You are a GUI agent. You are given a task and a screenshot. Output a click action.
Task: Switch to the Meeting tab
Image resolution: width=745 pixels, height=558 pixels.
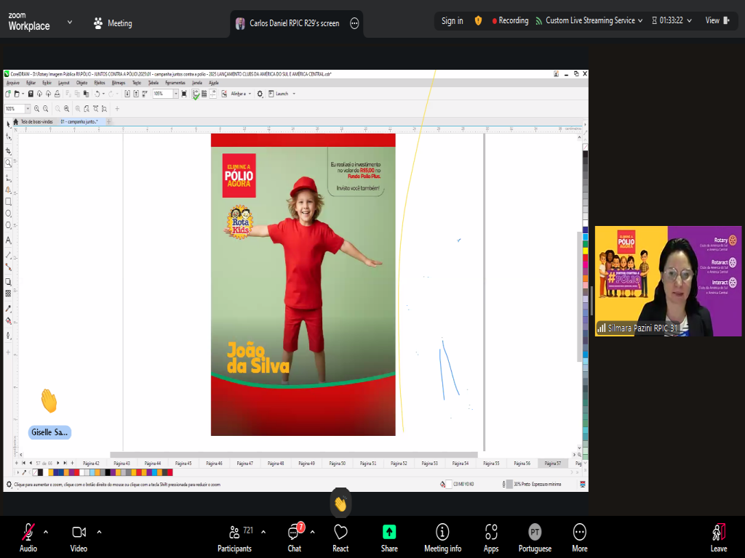pos(113,23)
